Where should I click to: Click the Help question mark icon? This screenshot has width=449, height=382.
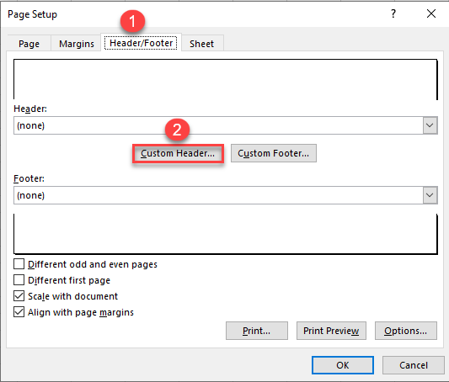[393, 13]
